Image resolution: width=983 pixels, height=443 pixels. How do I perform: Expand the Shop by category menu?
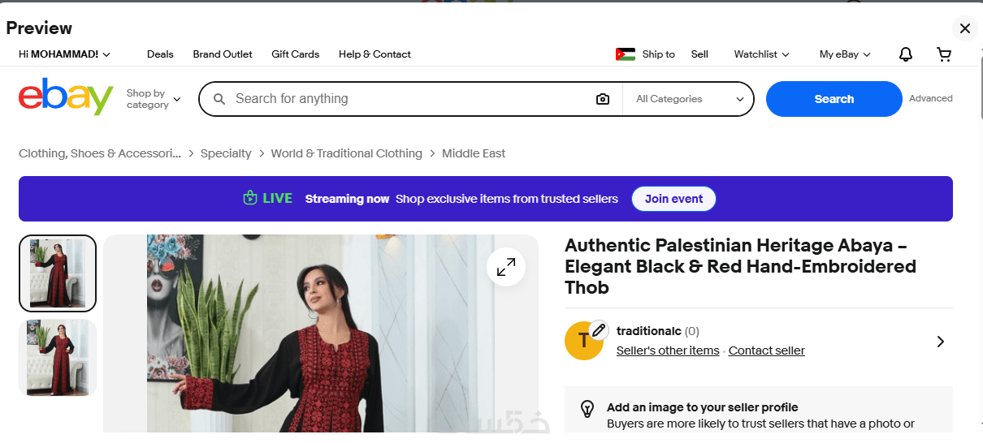tap(154, 99)
